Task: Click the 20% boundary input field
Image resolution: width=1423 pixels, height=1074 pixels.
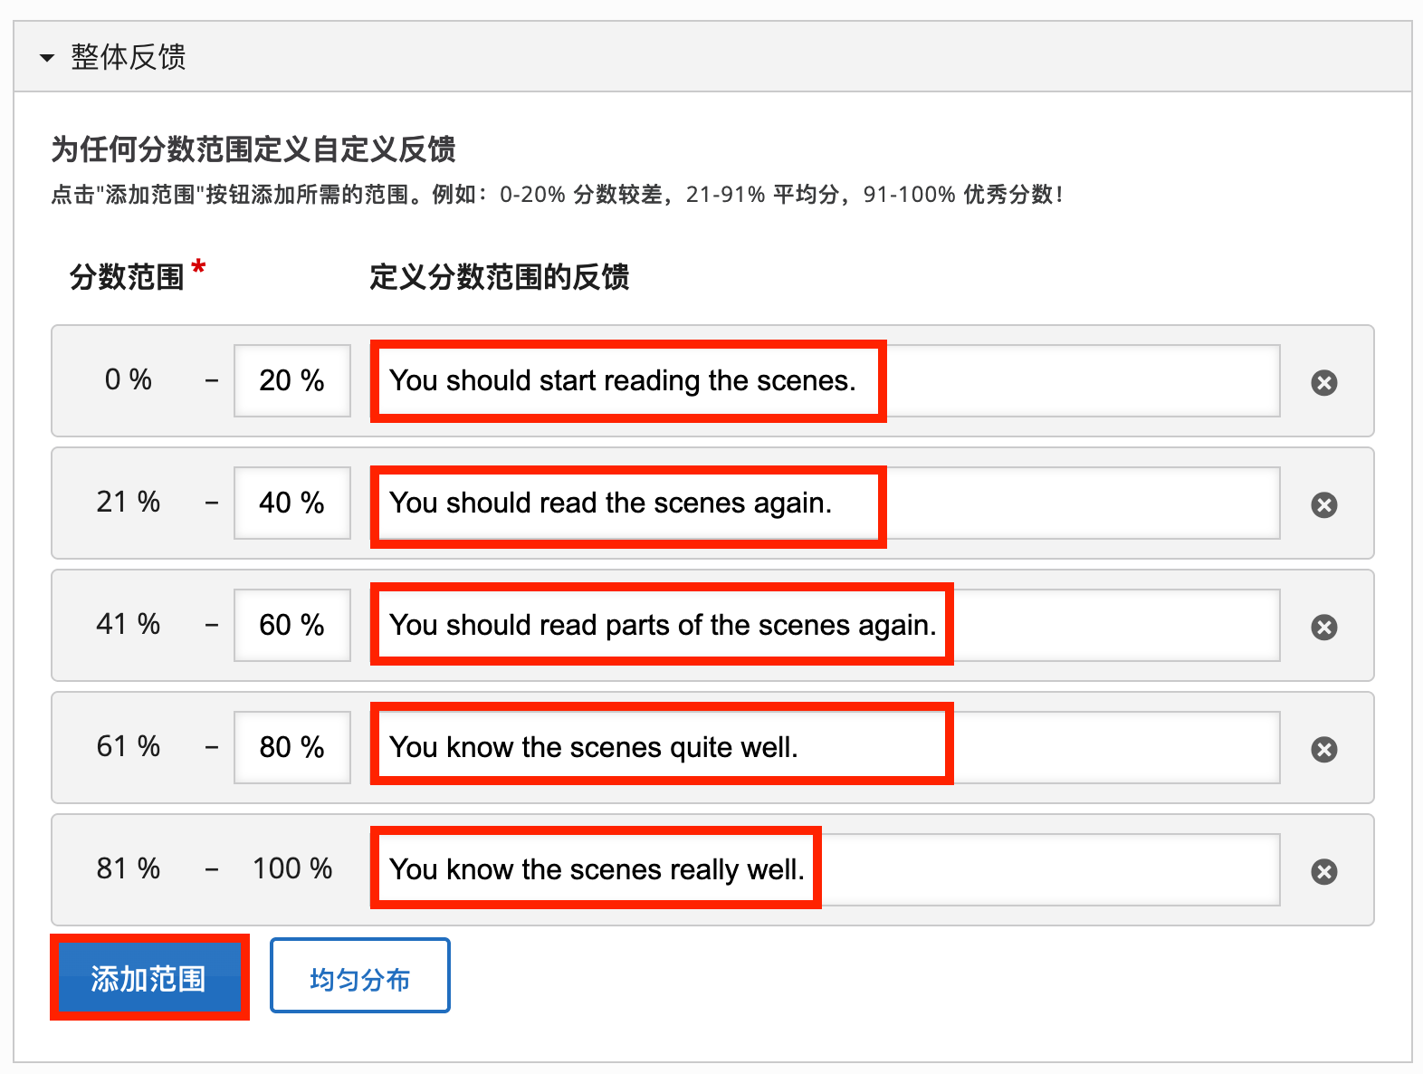Action: pyautogui.click(x=291, y=381)
